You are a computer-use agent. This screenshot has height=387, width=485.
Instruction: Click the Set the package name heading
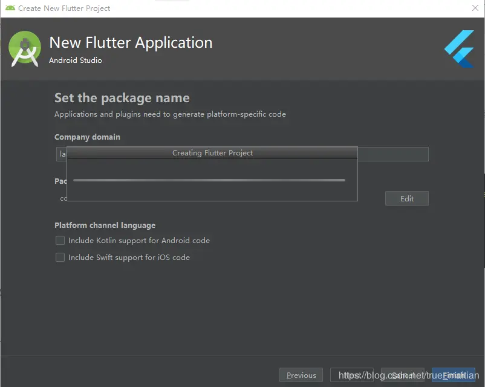click(x=122, y=98)
